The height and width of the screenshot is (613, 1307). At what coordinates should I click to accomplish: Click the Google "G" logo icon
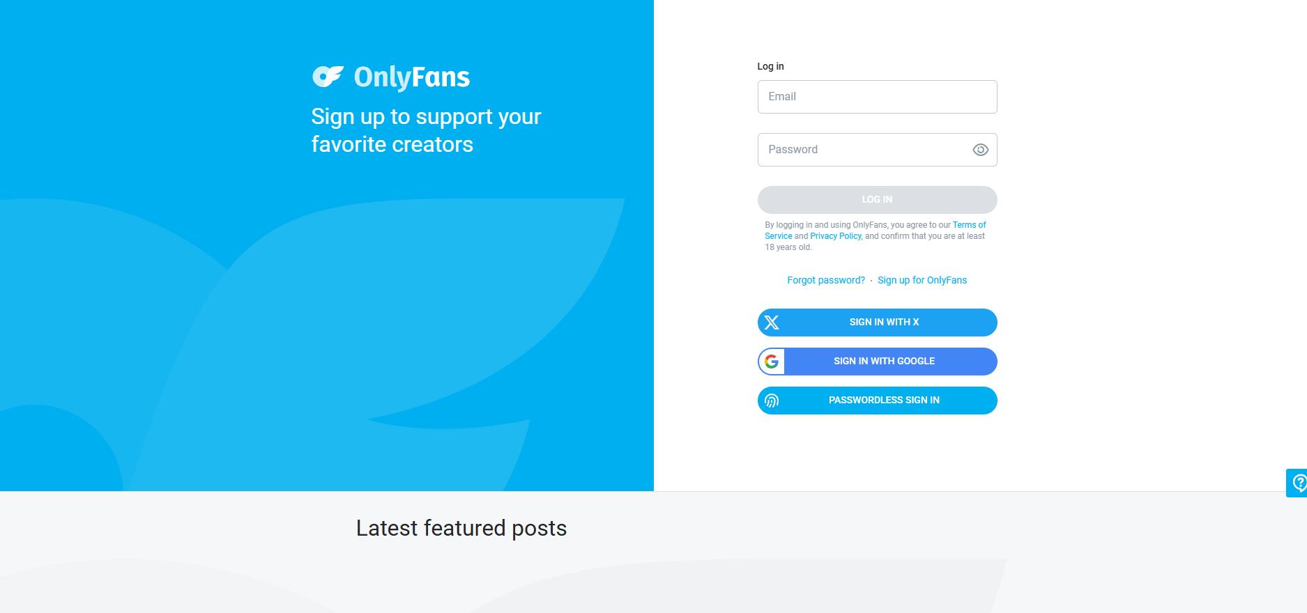click(x=772, y=362)
